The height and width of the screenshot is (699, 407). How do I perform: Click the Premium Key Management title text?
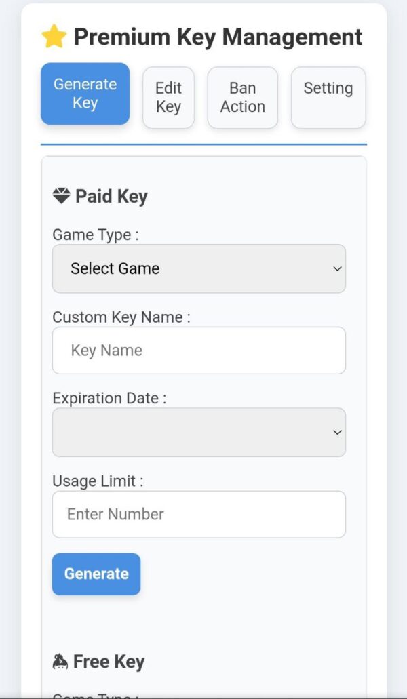click(x=218, y=37)
